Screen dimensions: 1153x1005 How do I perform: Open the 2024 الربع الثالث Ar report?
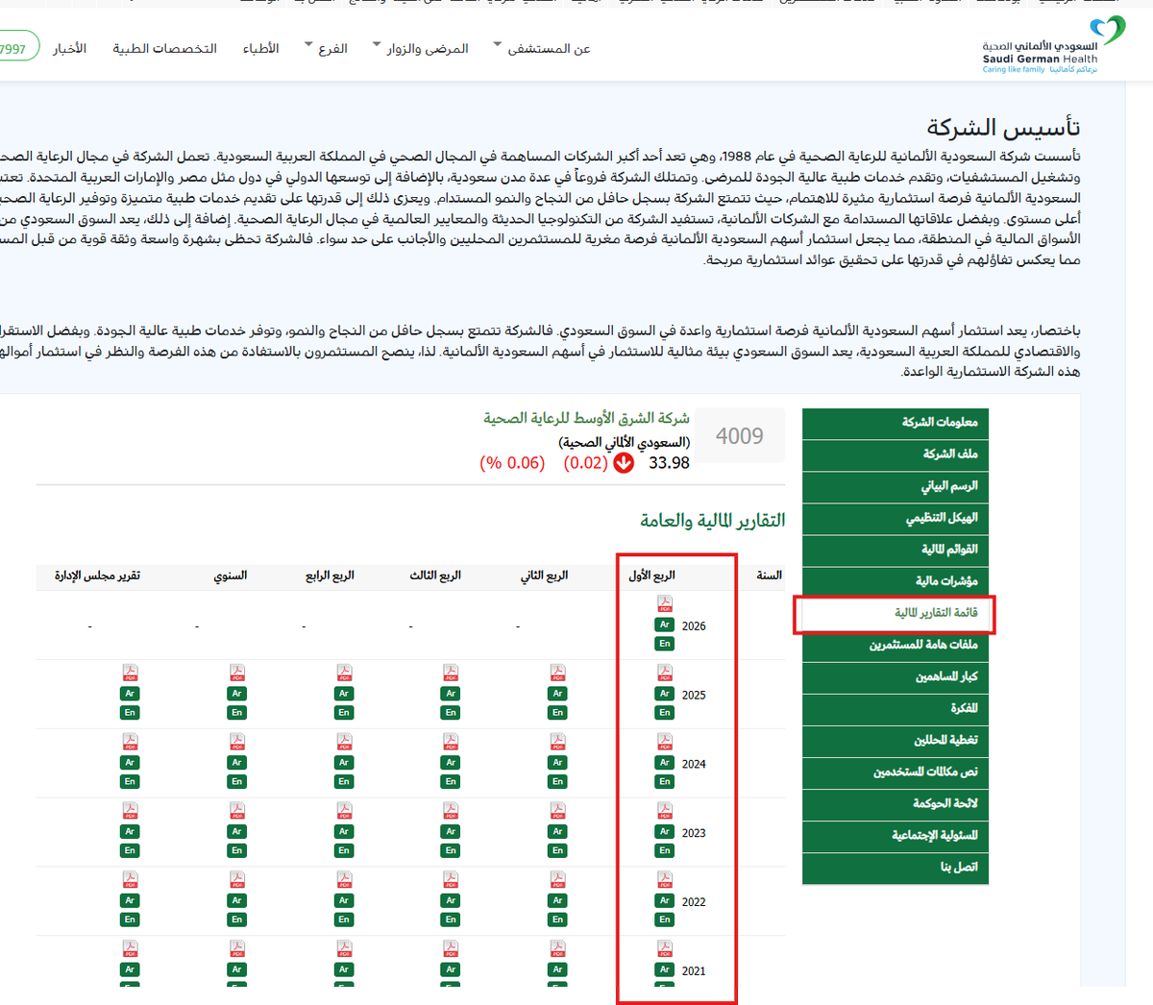tap(451, 763)
